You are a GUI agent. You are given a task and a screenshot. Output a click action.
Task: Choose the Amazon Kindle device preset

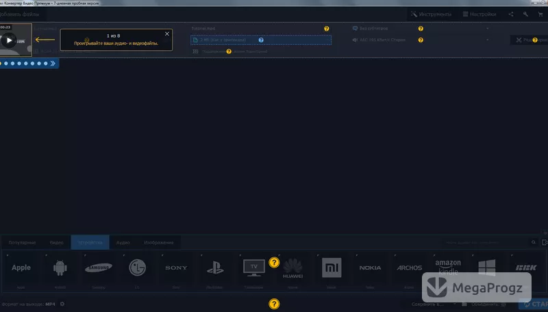tap(448, 267)
